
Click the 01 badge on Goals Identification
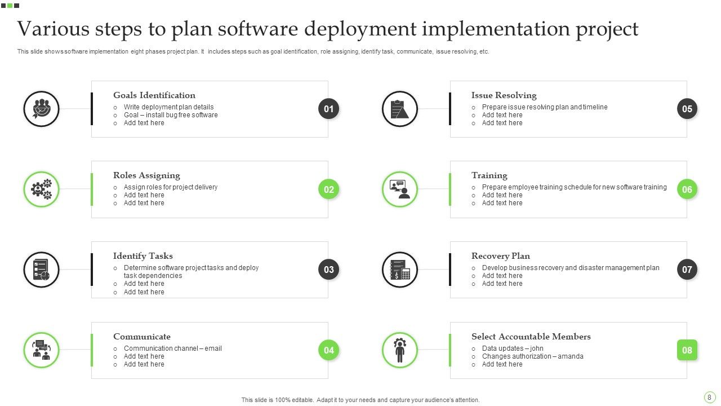[x=328, y=108]
